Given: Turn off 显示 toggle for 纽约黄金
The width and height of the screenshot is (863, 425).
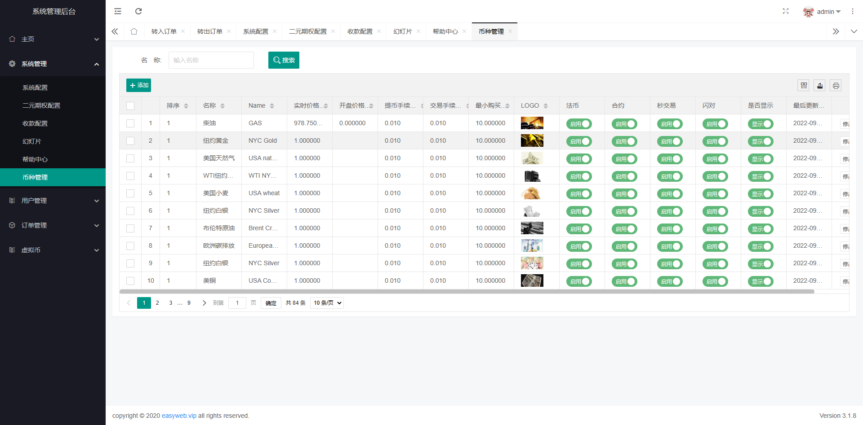Looking at the screenshot, I should [x=761, y=141].
